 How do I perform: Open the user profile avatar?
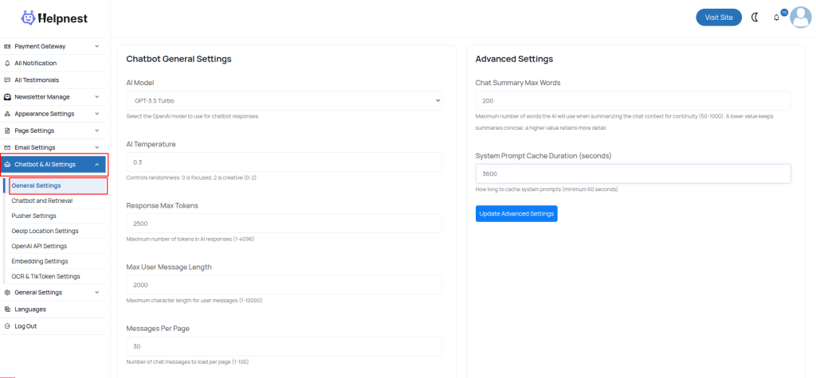pyautogui.click(x=800, y=17)
